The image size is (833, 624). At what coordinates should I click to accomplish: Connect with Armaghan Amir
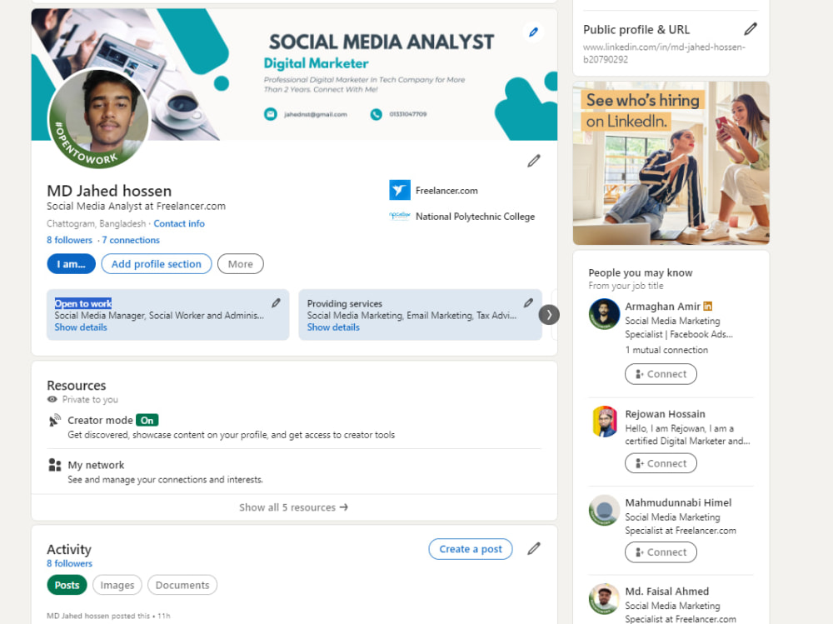pos(661,374)
